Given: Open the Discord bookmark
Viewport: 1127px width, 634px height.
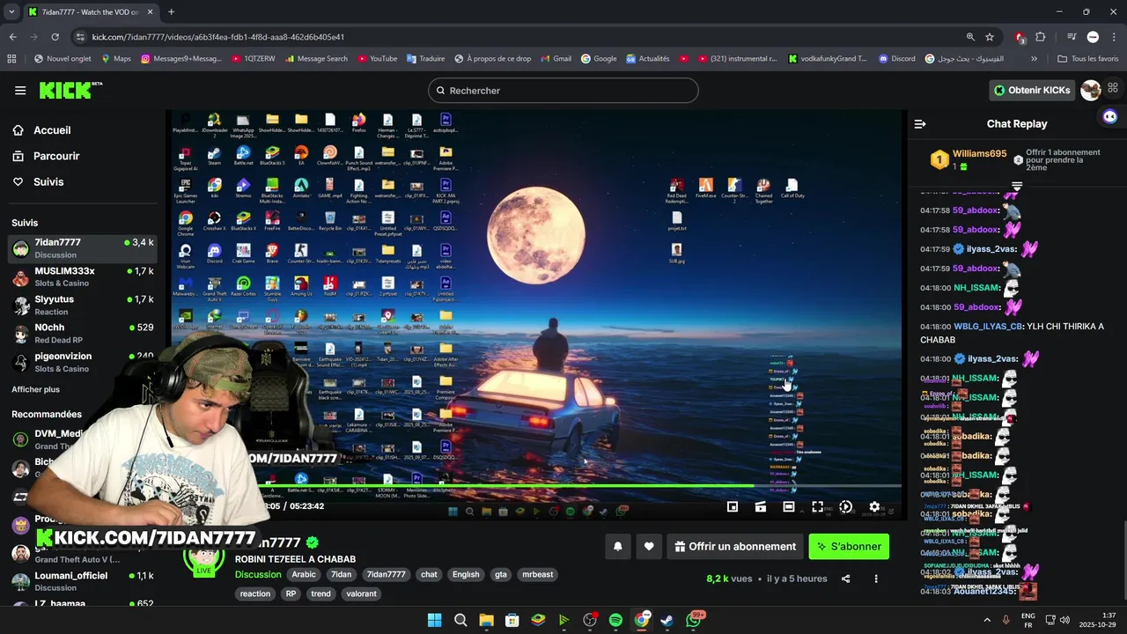Looking at the screenshot, I should [896, 59].
